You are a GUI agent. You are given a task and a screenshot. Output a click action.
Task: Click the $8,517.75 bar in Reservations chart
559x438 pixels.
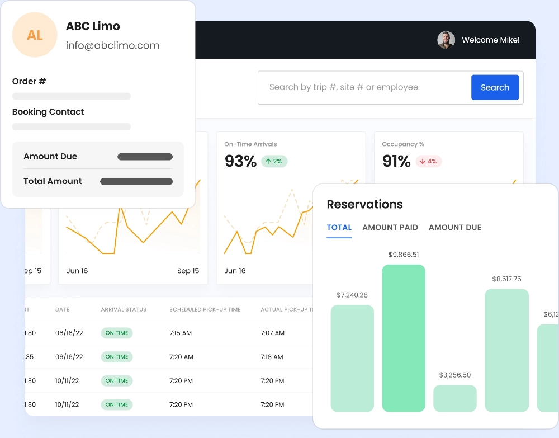(506, 350)
